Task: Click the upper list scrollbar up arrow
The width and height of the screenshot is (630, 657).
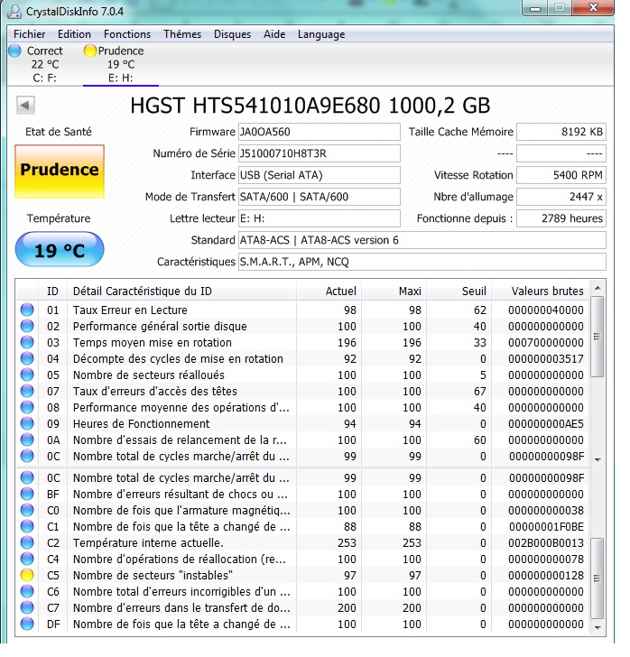Action: (x=598, y=288)
